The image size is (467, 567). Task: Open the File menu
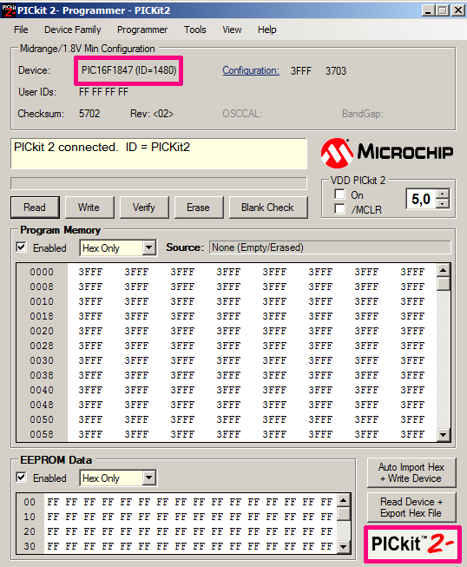(21, 30)
